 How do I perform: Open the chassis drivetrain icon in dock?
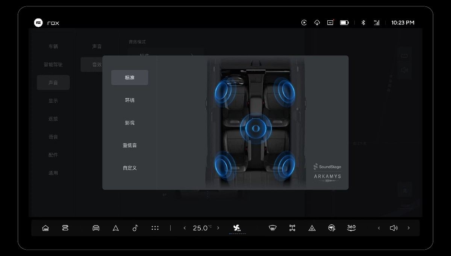click(x=292, y=228)
